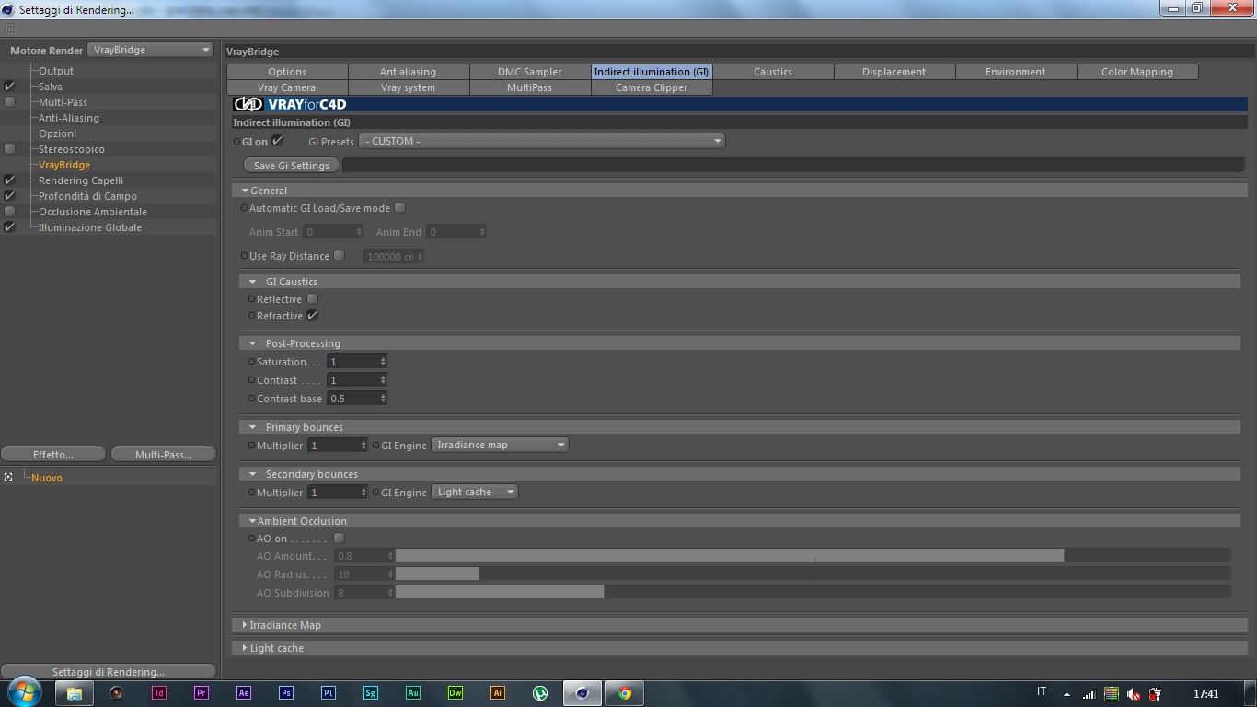Launch Adobe Dreamweaver from the taskbar
This screenshot has width=1257, height=707.
pos(456,693)
